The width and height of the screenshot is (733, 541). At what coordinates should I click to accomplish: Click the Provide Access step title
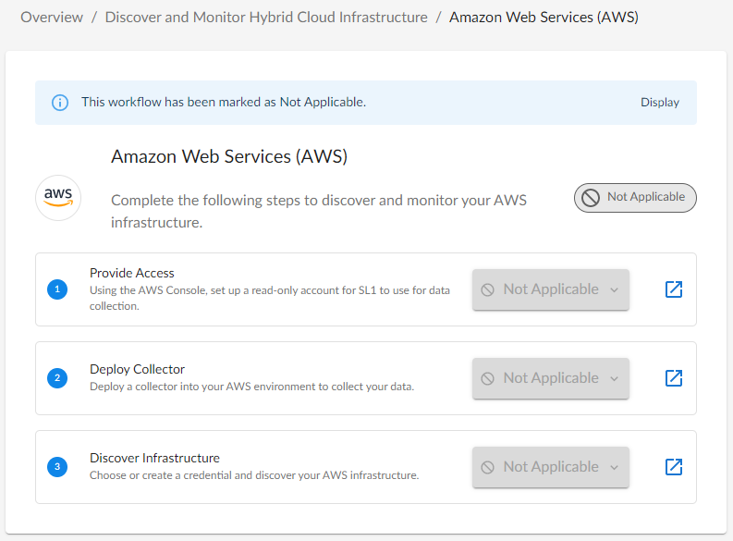point(132,273)
